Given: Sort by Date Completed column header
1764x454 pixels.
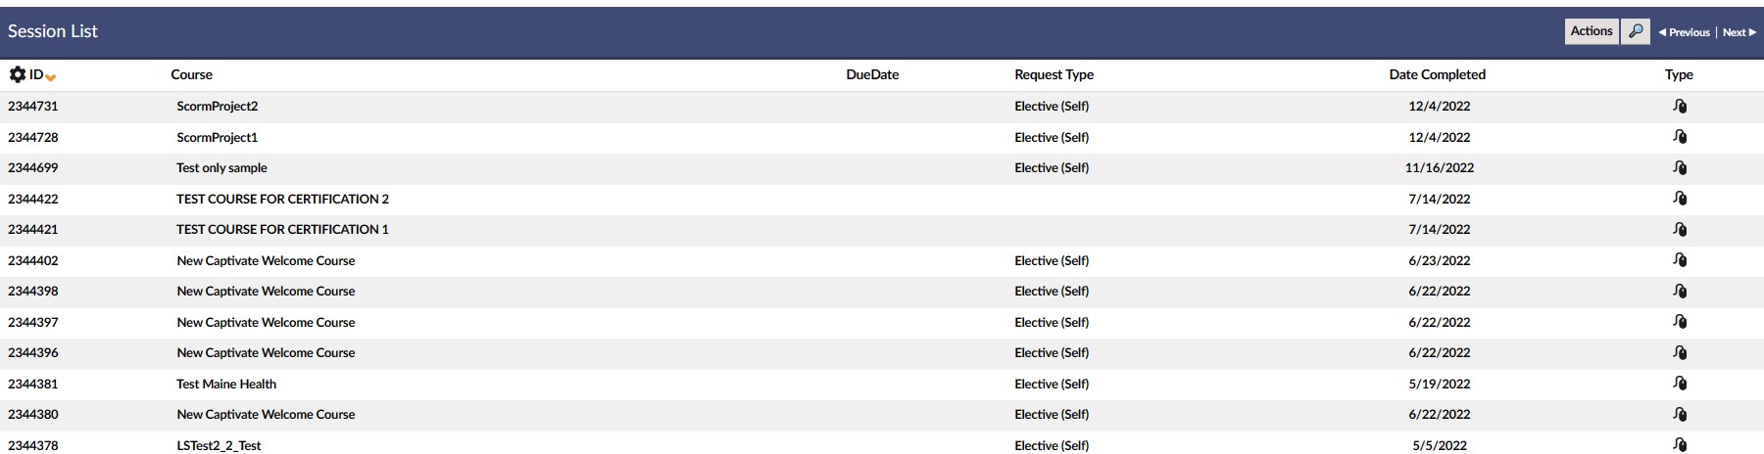Looking at the screenshot, I should coord(1437,74).
